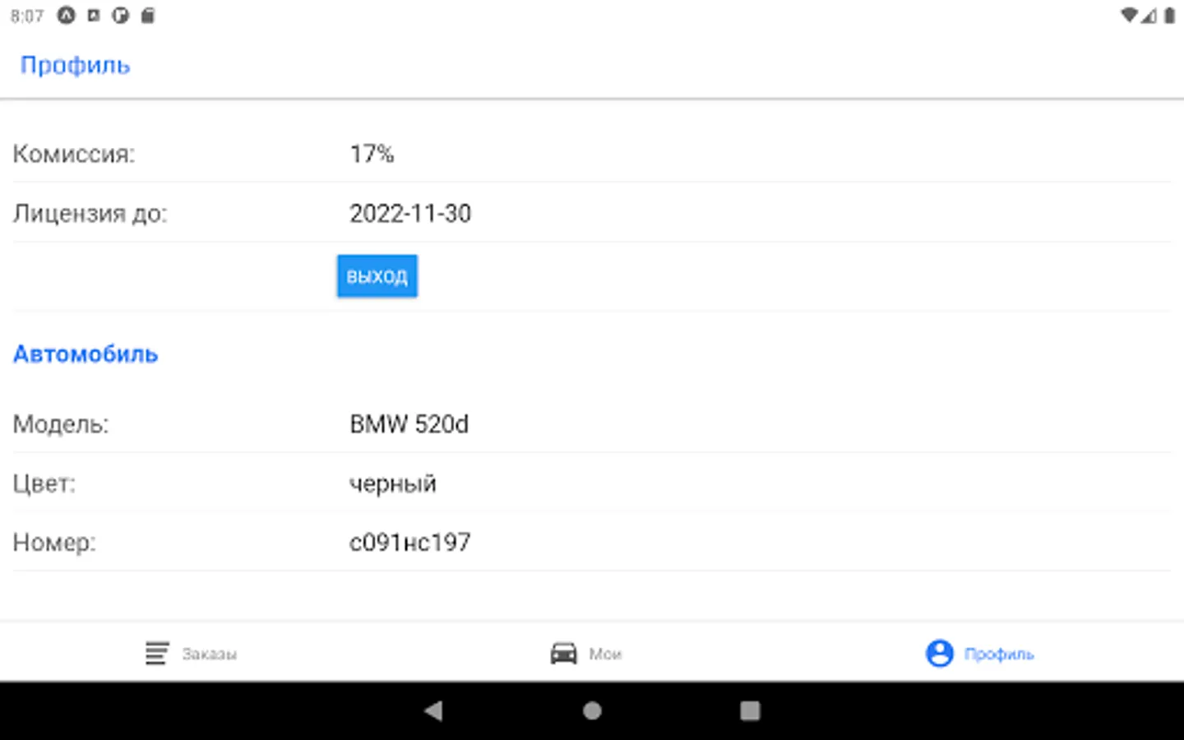The height and width of the screenshot is (740, 1184).
Task: Open the Мои car icon
Action: click(x=563, y=654)
